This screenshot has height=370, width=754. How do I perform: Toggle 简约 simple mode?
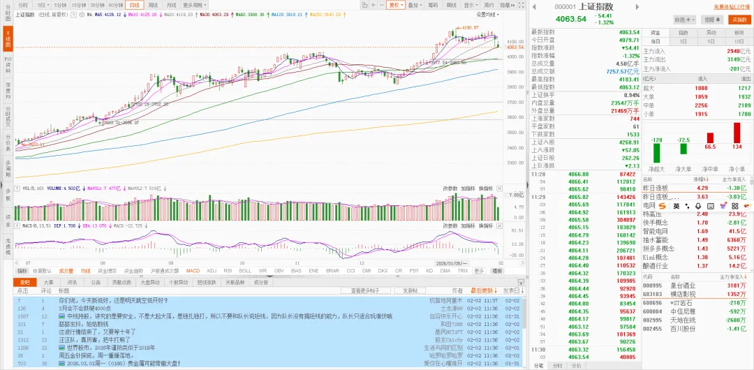coord(489,5)
